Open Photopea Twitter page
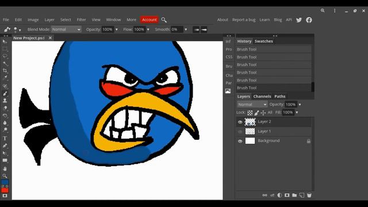This screenshot has height=207, width=368. tap(299, 20)
